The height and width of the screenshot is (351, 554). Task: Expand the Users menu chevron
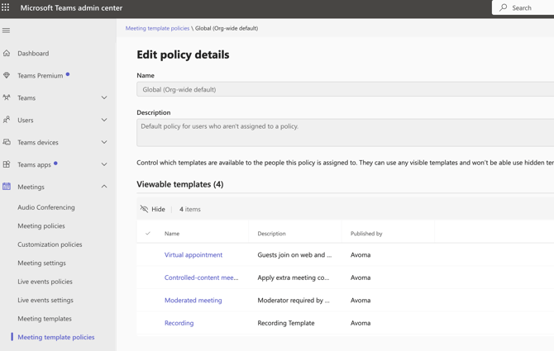[104, 120]
